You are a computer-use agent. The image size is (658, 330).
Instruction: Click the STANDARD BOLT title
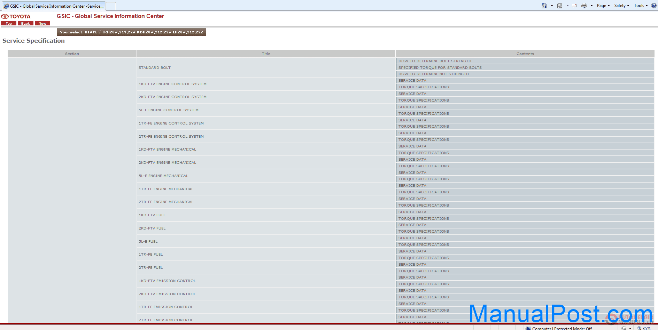(155, 67)
